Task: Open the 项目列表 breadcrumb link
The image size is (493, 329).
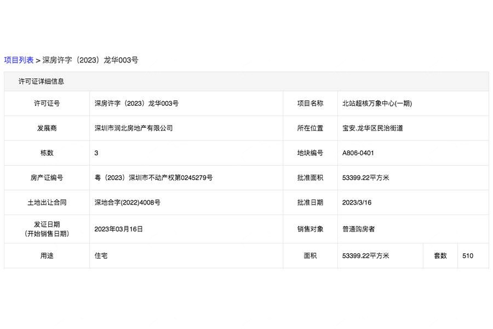Action: tap(19, 60)
